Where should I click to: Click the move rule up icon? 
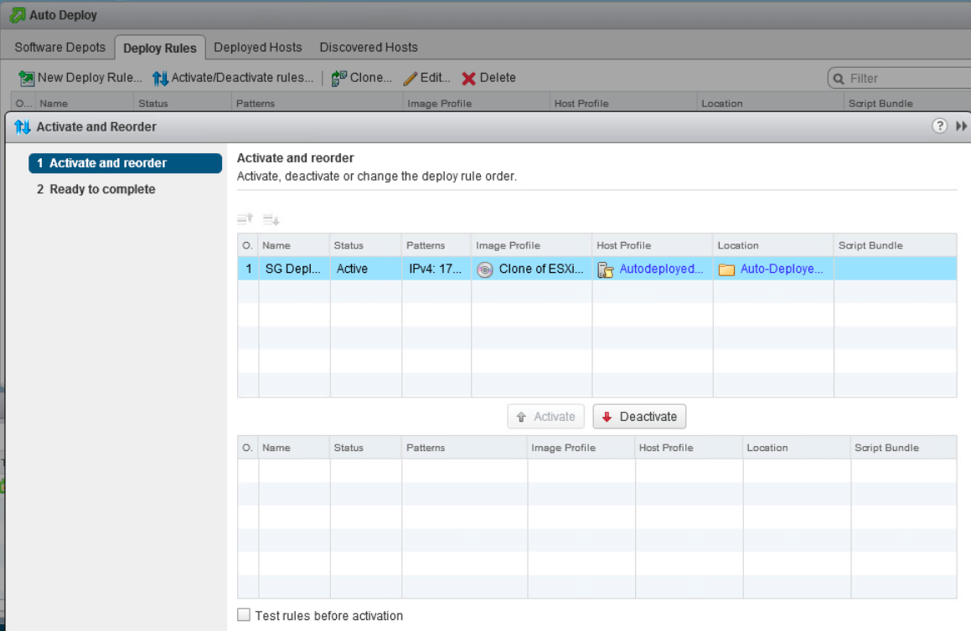(245, 218)
